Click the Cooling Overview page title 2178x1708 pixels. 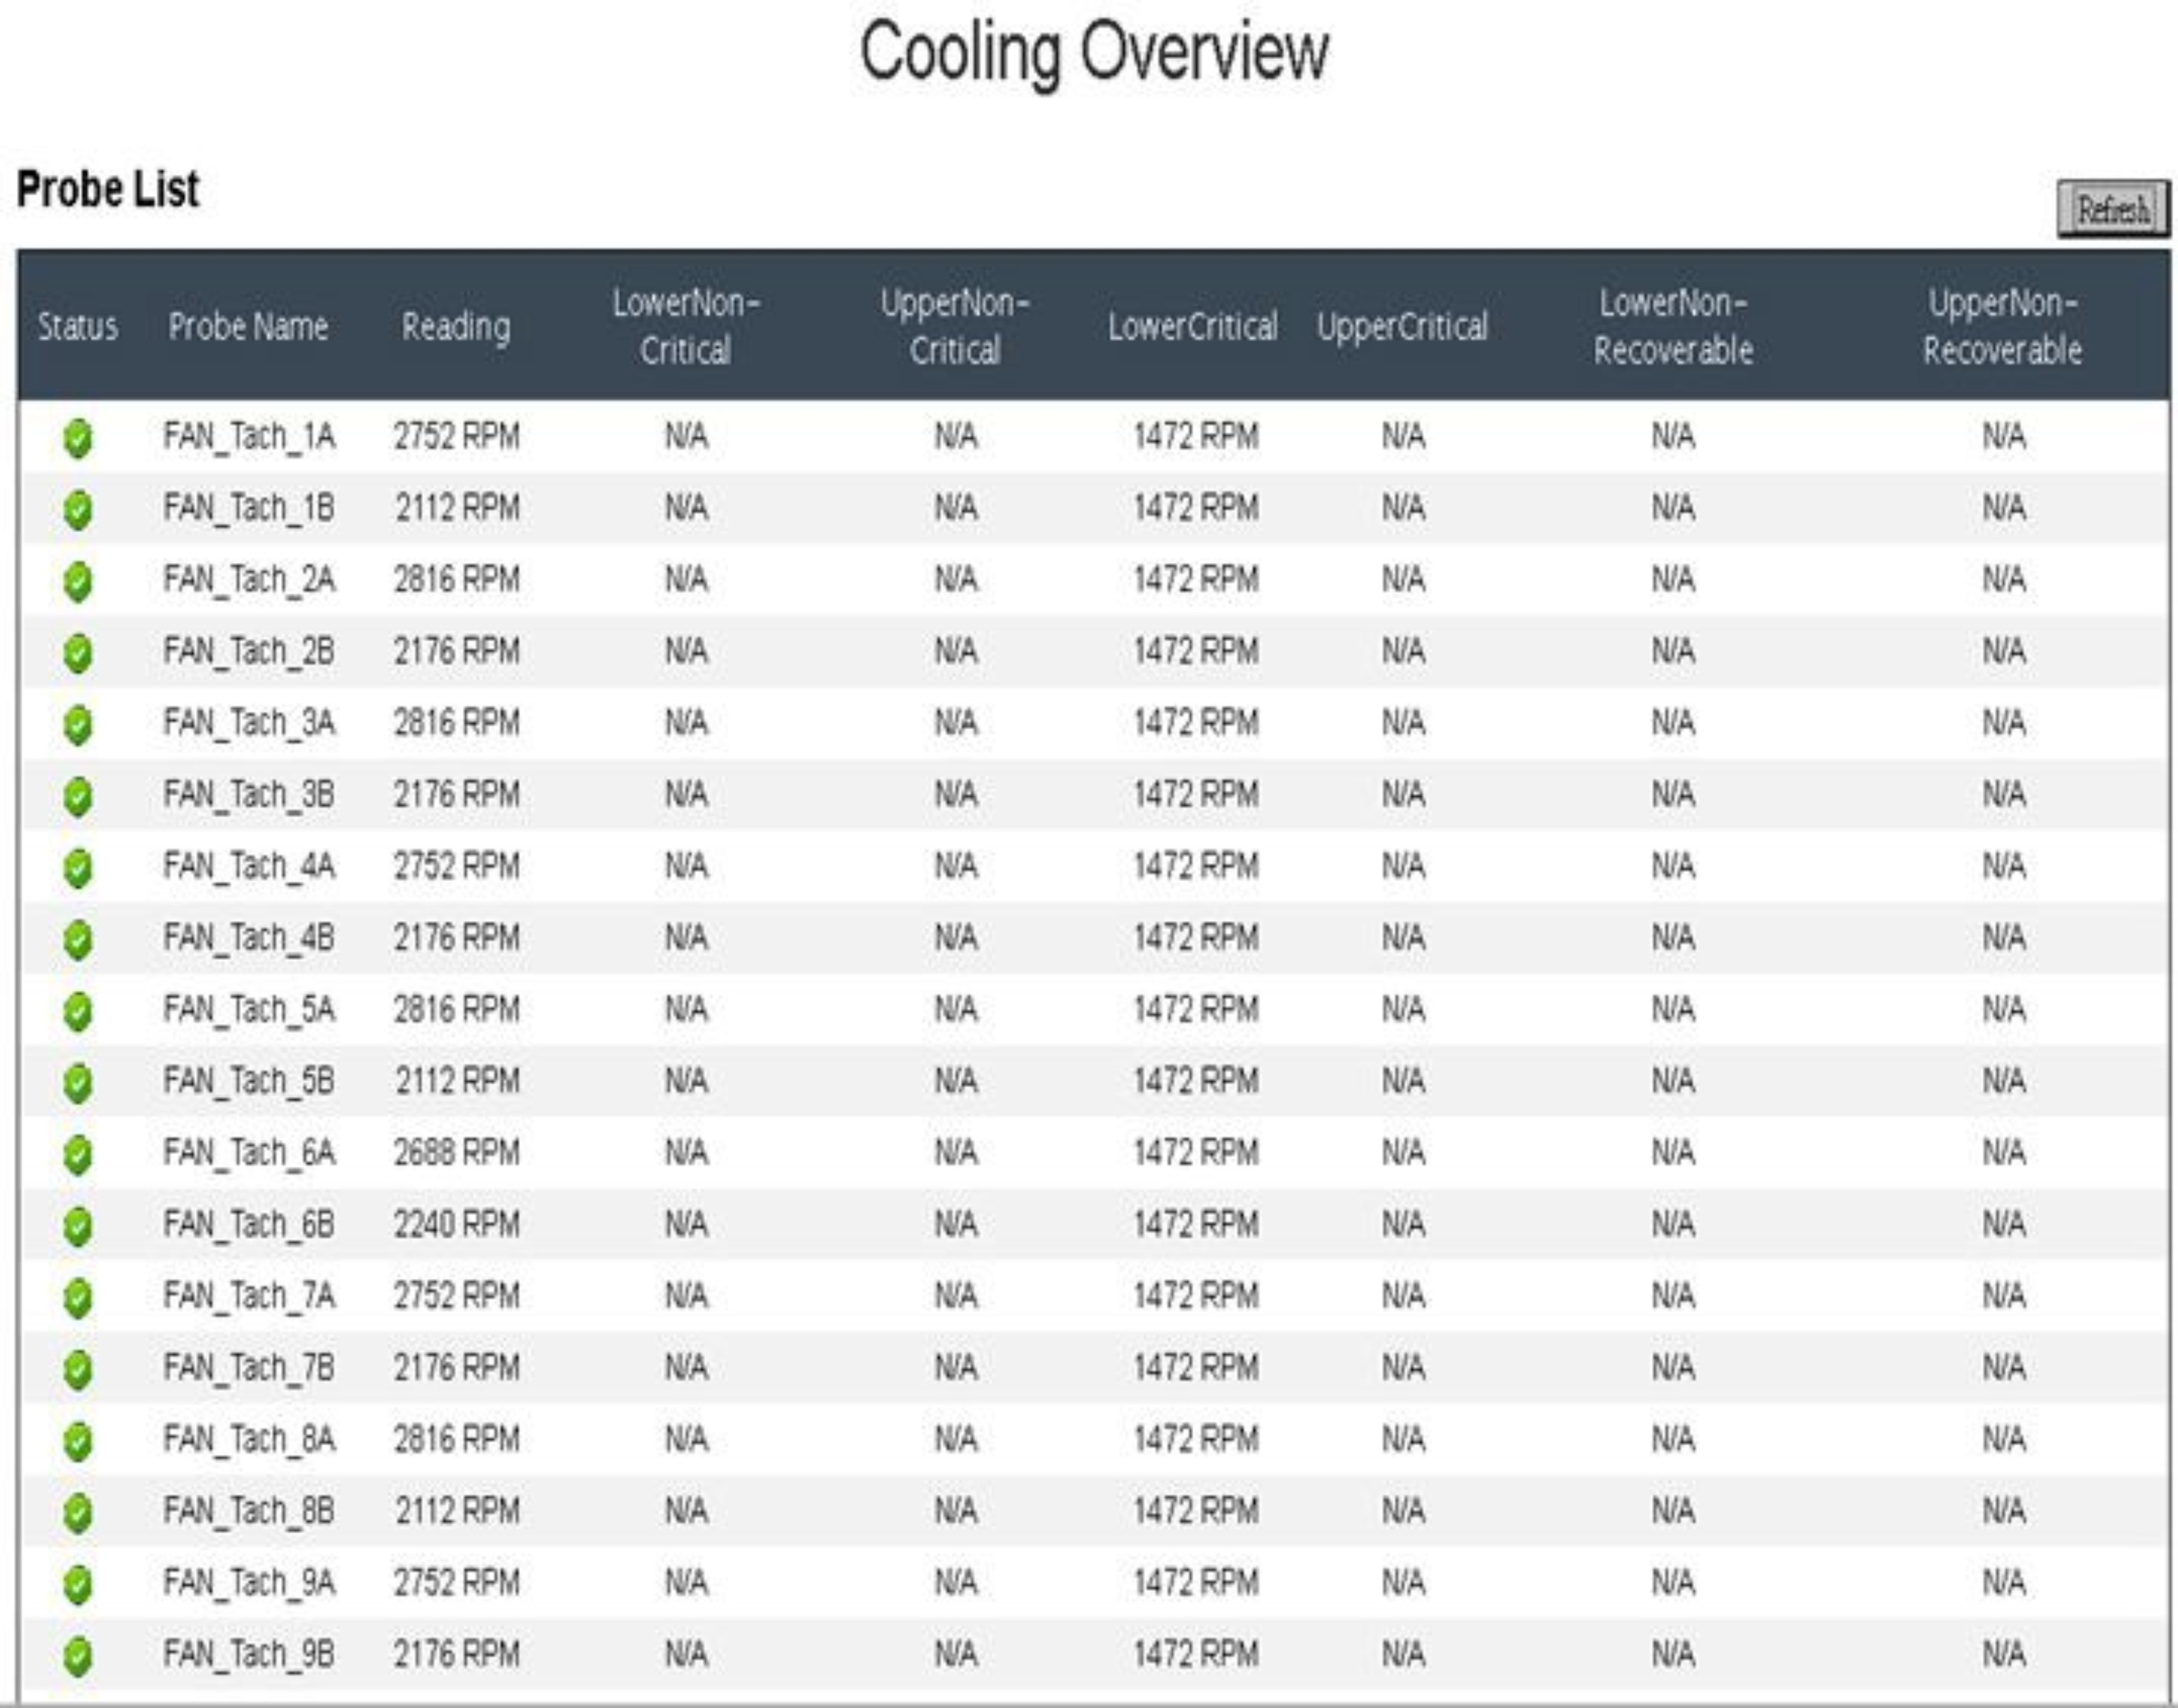pos(1094,54)
